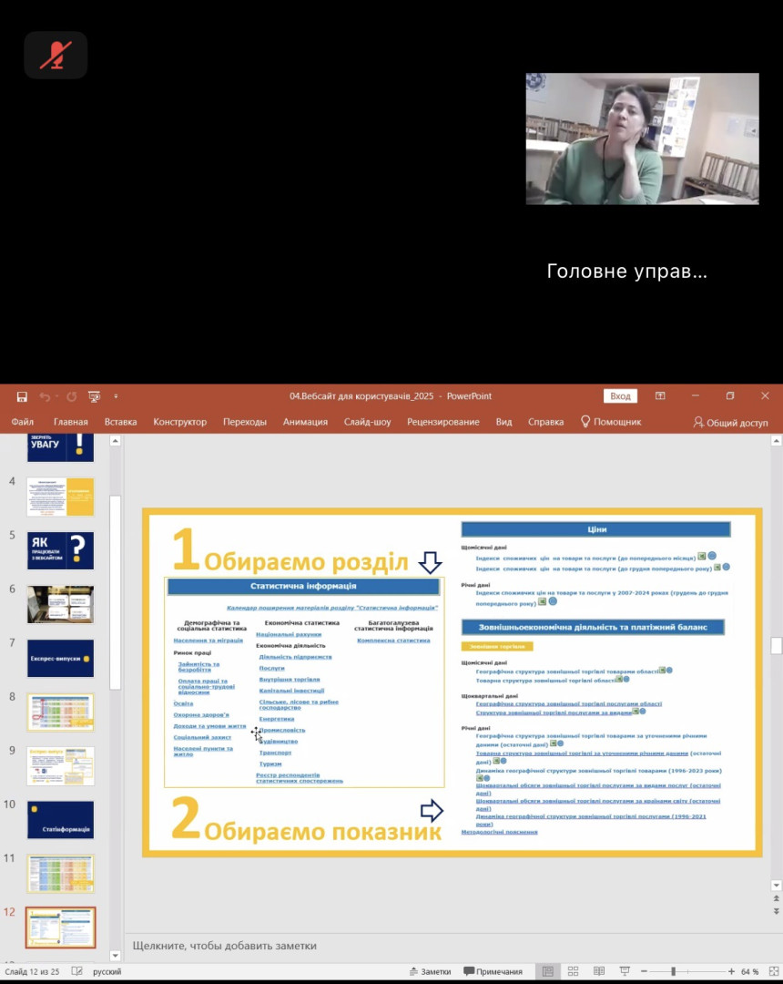Toggle the Заметки notes pane button

click(x=430, y=971)
